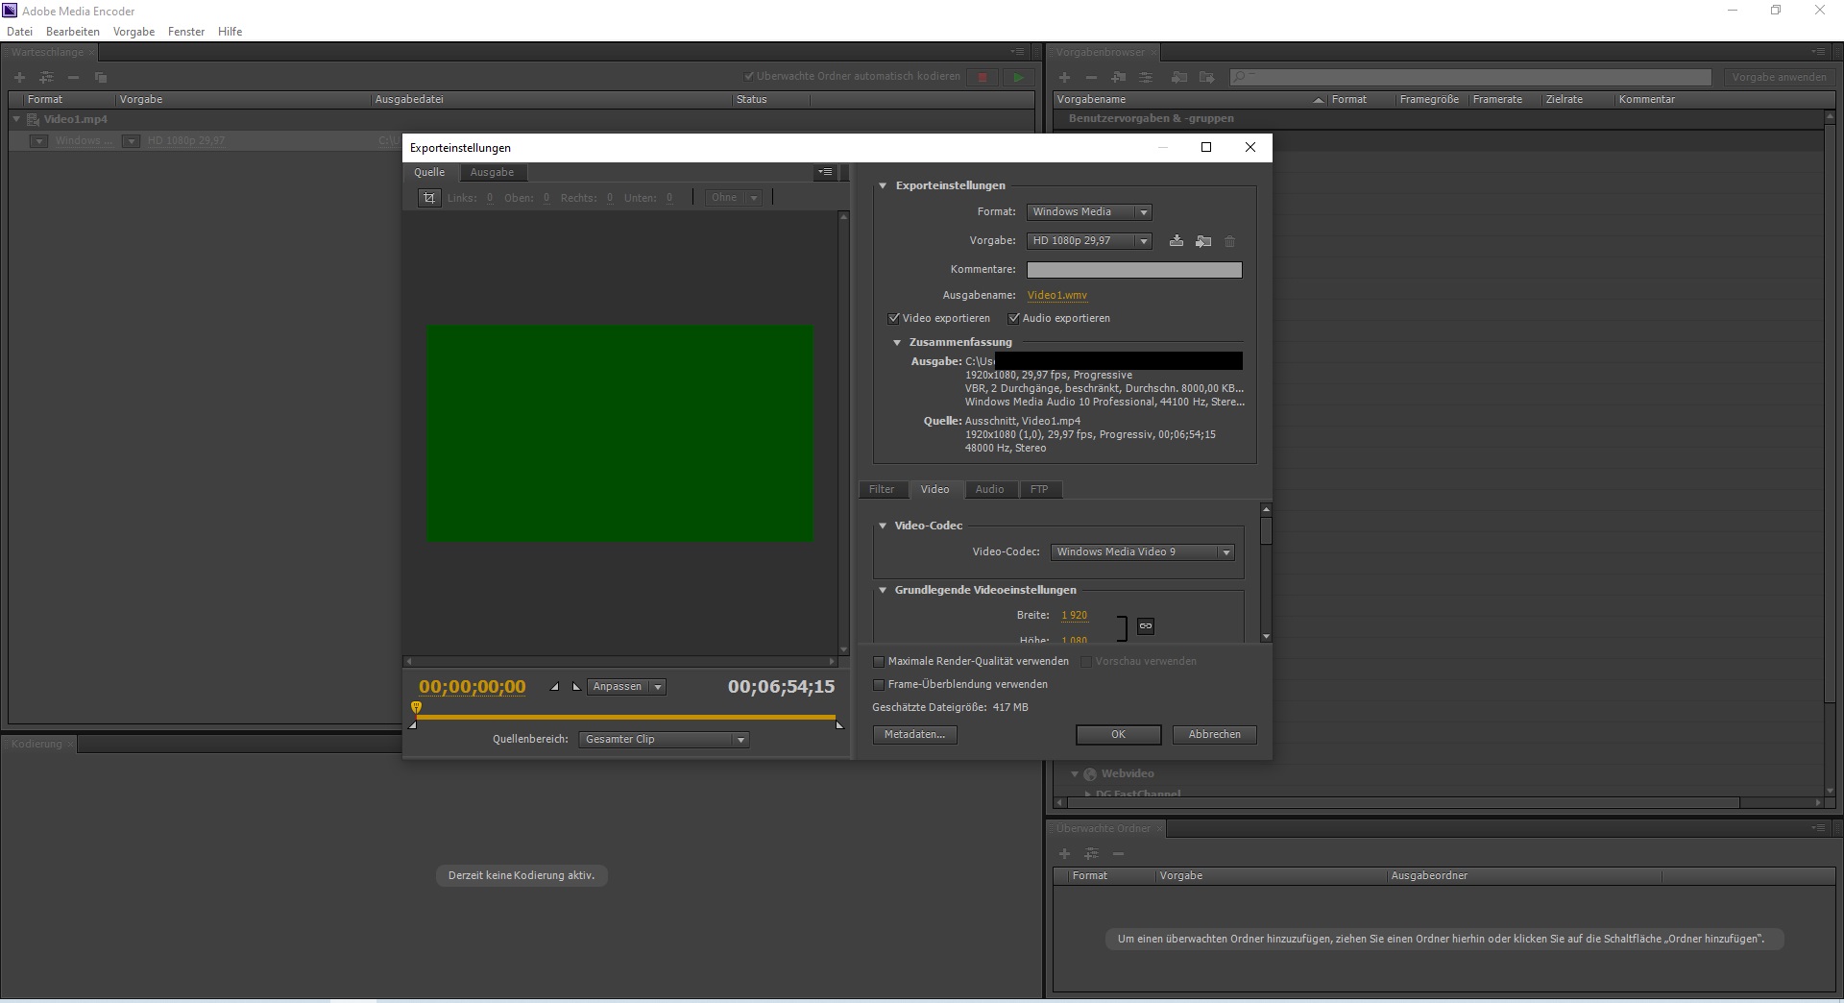Duplicate the selected queue item
The height and width of the screenshot is (1003, 1844).
pyautogui.click(x=101, y=77)
